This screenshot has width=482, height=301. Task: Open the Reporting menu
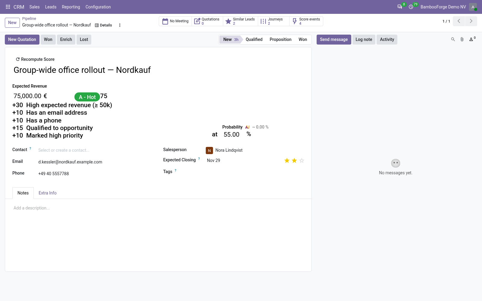click(71, 7)
